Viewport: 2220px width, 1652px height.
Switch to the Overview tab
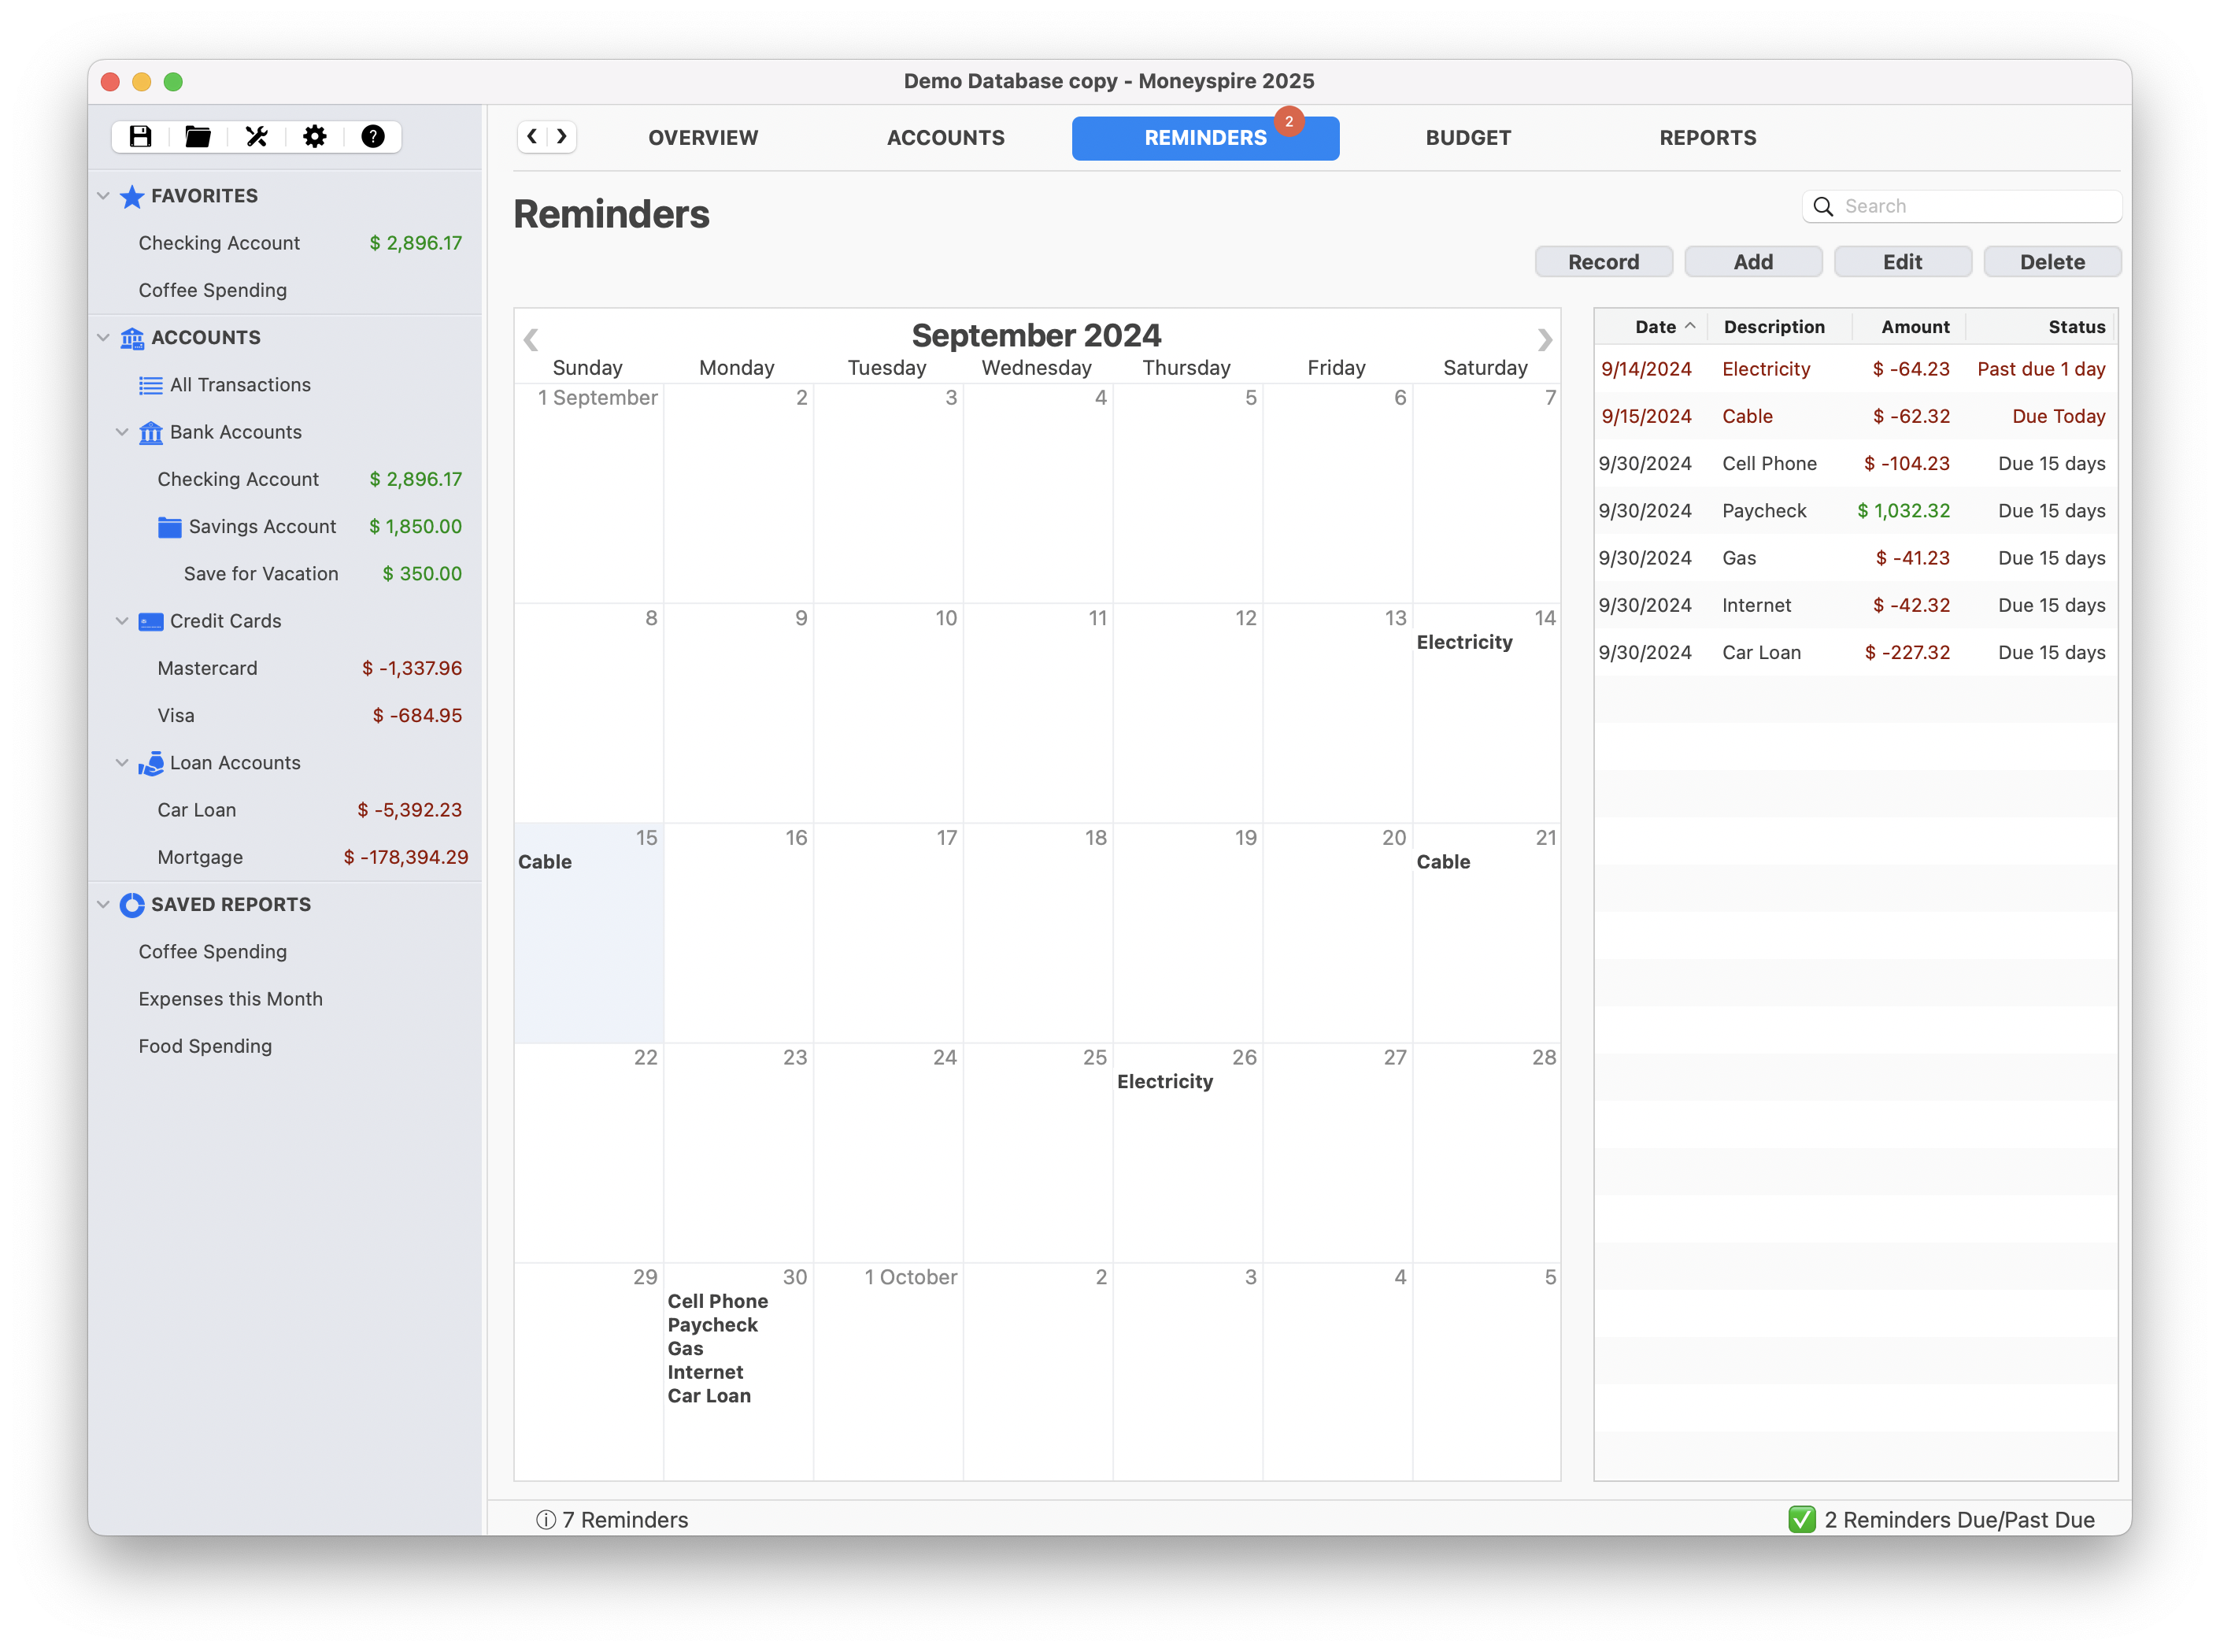point(703,138)
